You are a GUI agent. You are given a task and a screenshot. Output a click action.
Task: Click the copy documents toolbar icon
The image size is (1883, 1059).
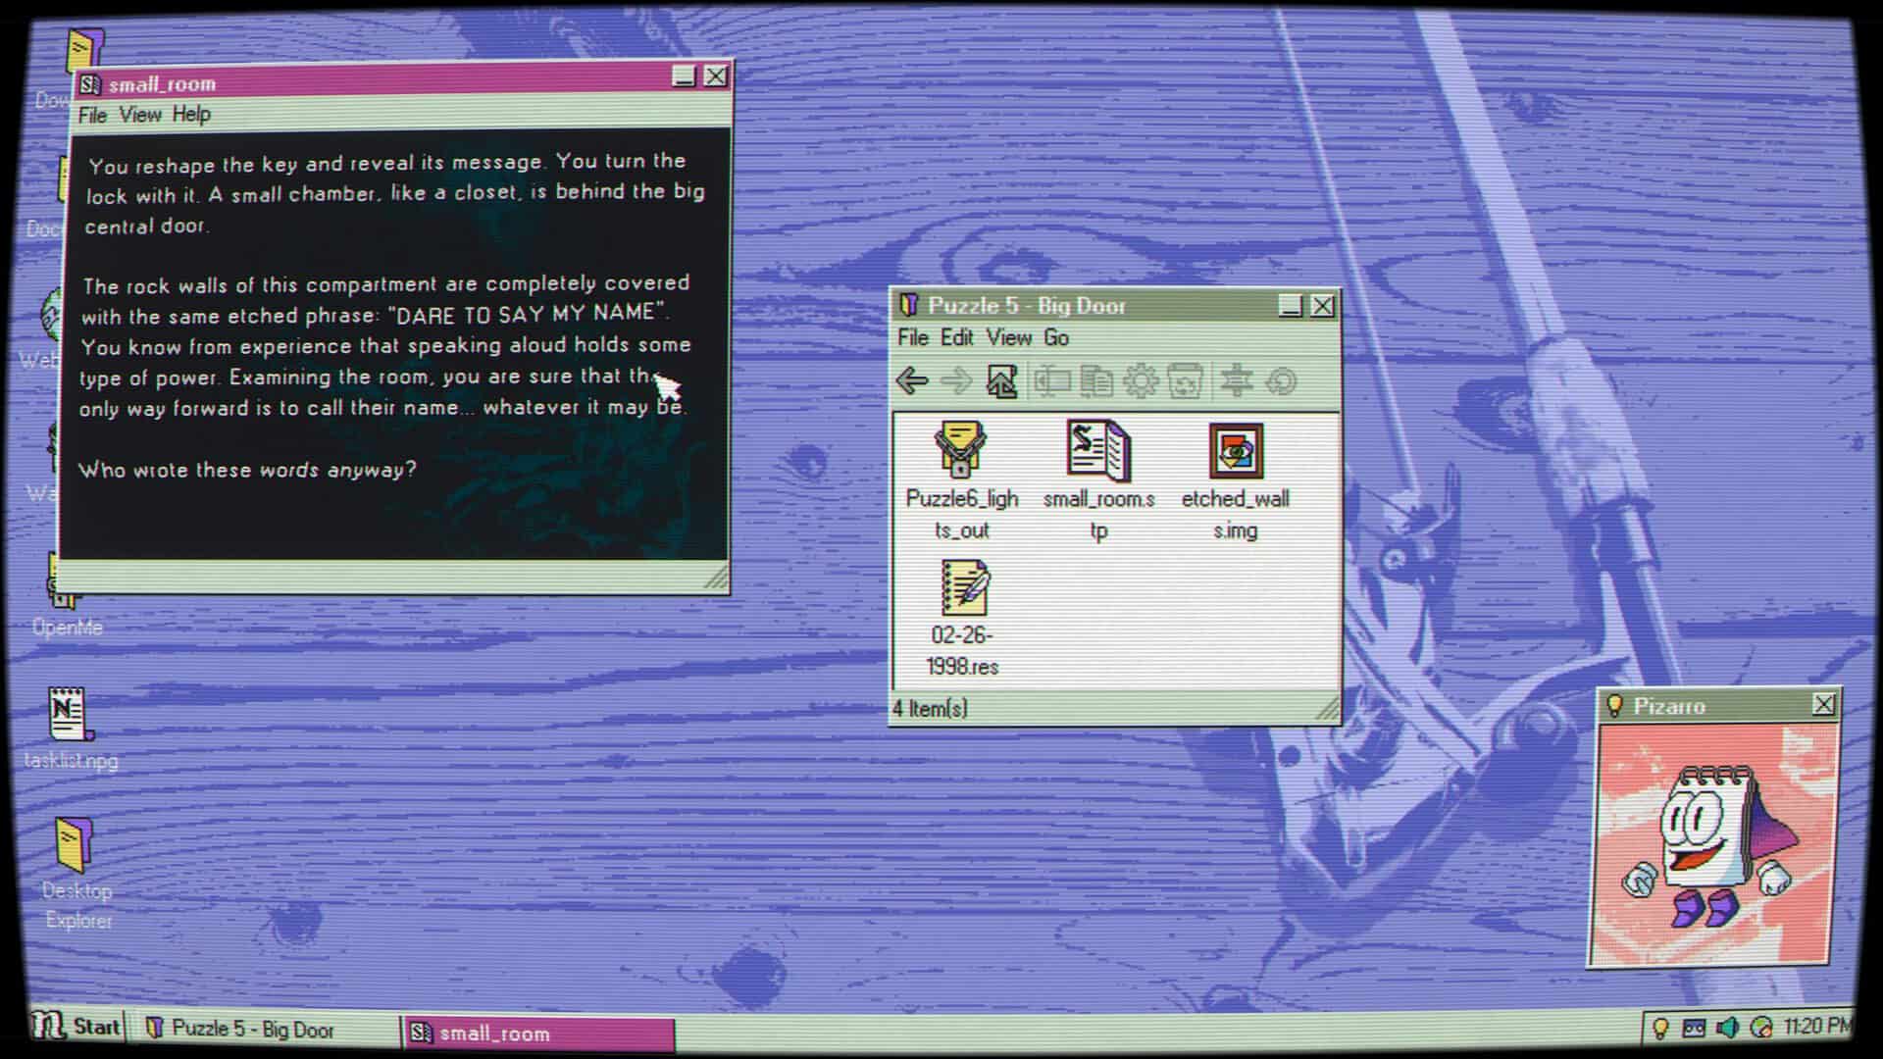tap(1096, 380)
